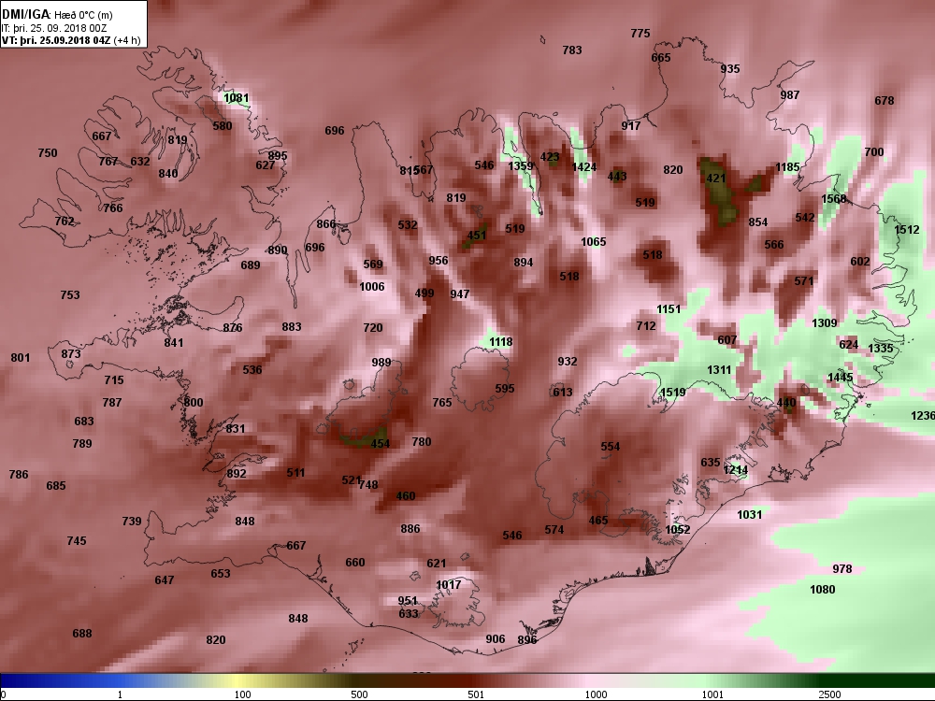Click the map value '750'

(x=48, y=153)
